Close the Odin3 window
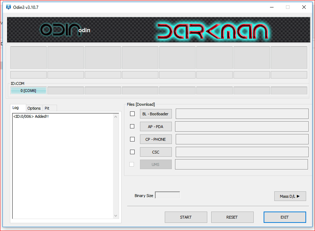 (304, 7)
